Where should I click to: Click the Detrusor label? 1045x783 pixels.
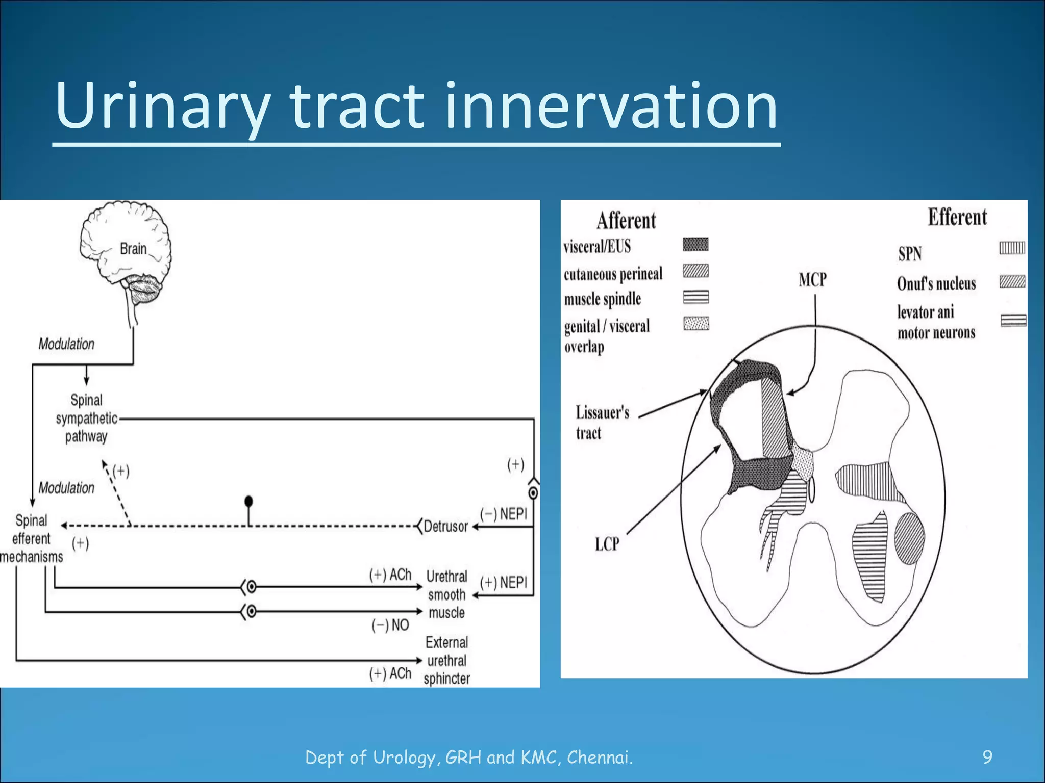pyautogui.click(x=445, y=526)
